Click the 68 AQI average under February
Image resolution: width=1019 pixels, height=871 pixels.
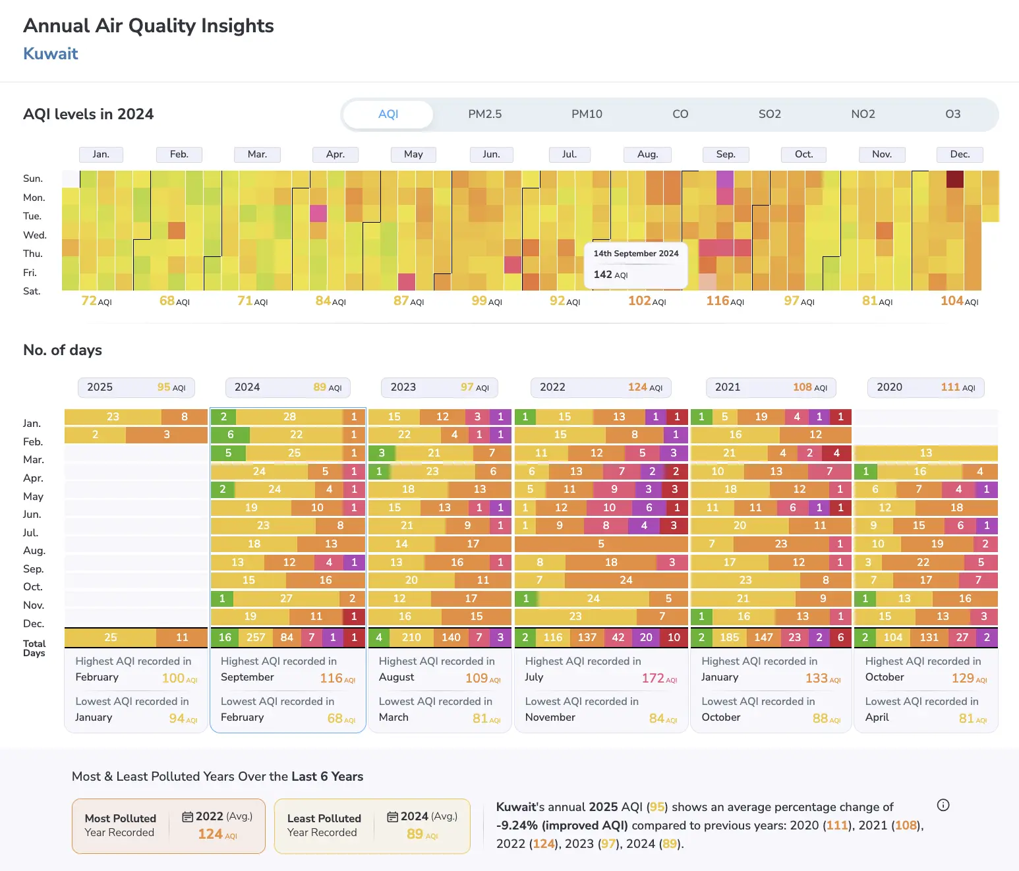175,301
